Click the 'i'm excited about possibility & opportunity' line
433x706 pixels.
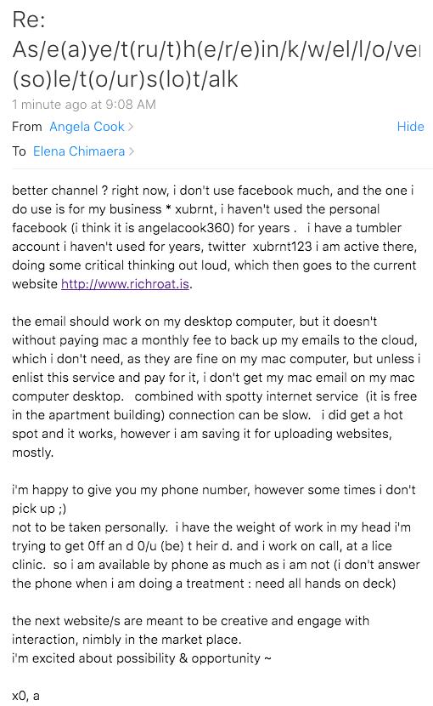142,658
